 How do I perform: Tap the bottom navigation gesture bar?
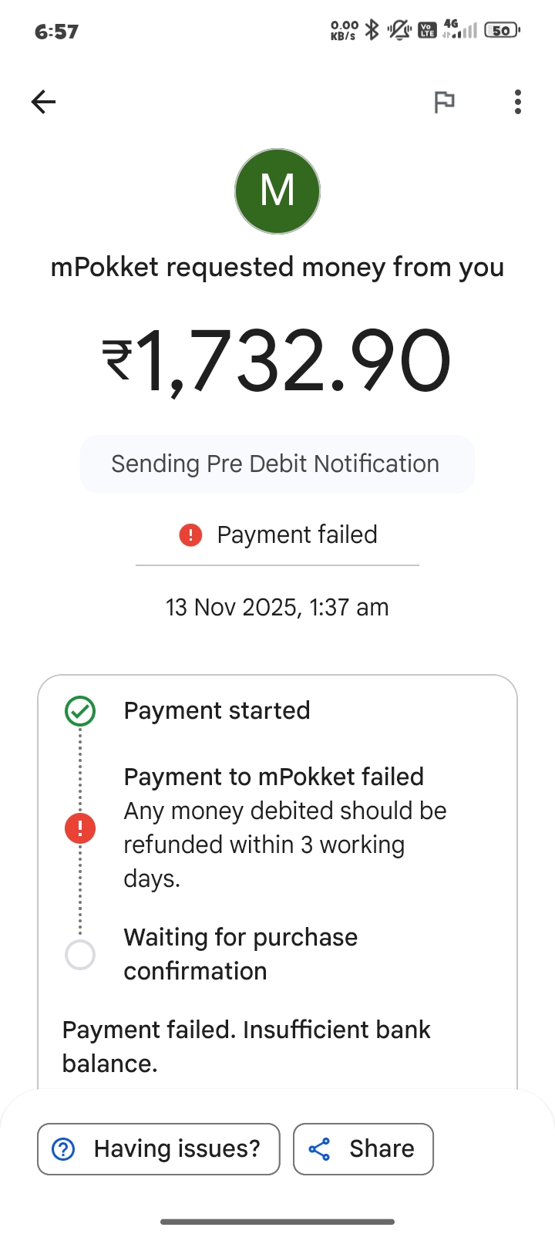point(277,1222)
